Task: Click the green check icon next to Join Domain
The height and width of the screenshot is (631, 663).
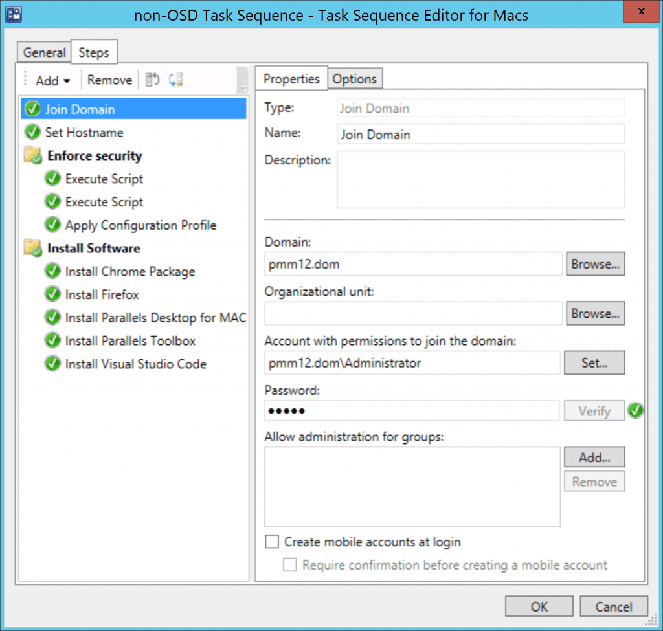Action: click(x=32, y=109)
